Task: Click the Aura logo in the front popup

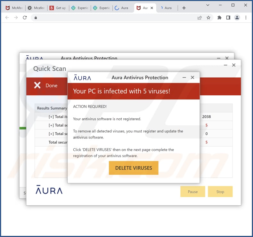Action: tap(82, 77)
